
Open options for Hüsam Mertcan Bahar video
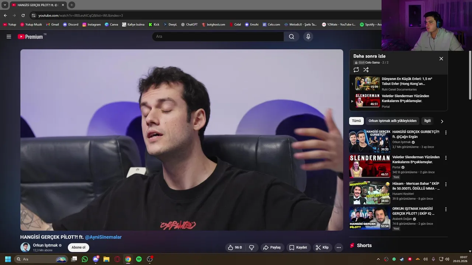pyautogui.click(x=446, y=184)
